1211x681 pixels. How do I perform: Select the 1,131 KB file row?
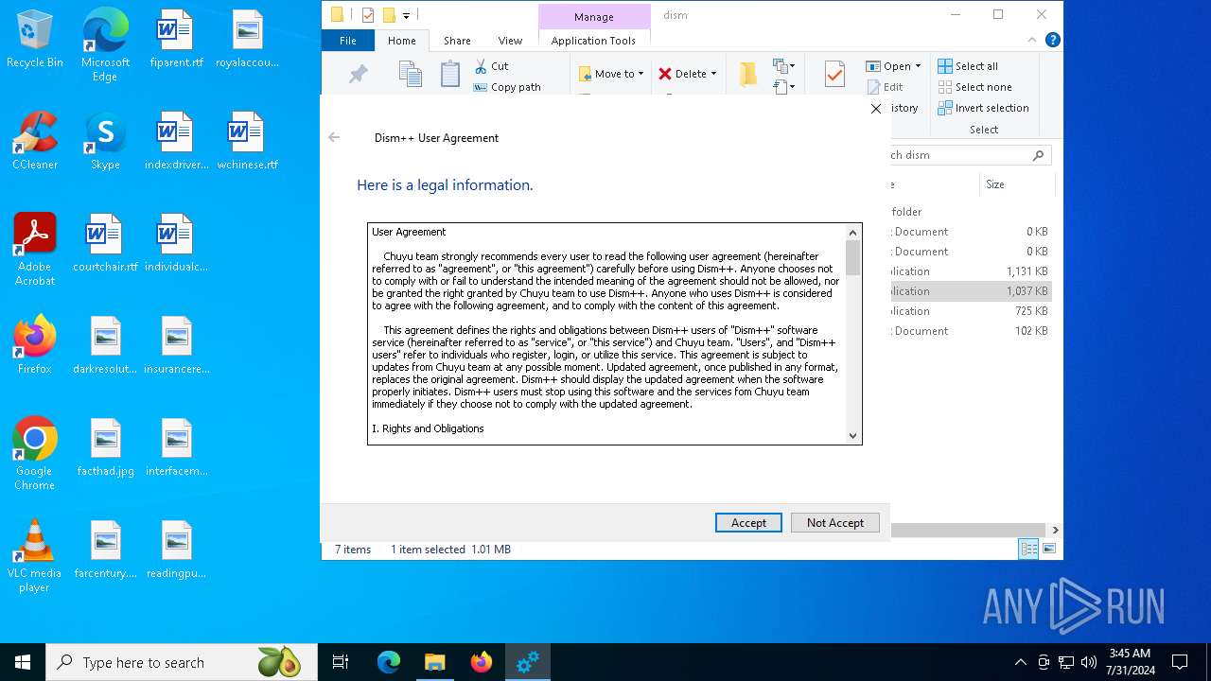[x=971, y=271]
